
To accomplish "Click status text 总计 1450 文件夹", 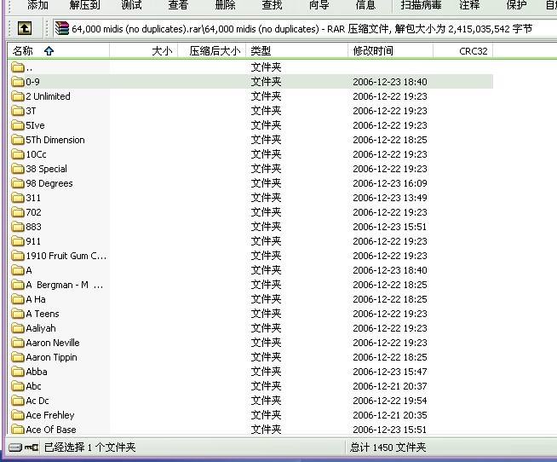I will (388, 448).
